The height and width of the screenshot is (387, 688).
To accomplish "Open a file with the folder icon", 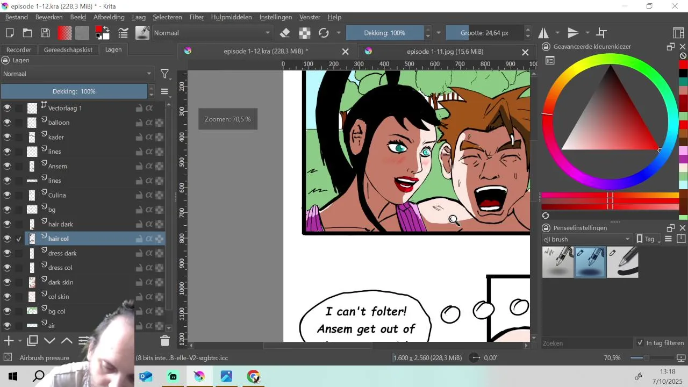I will (x=27, y=33).
